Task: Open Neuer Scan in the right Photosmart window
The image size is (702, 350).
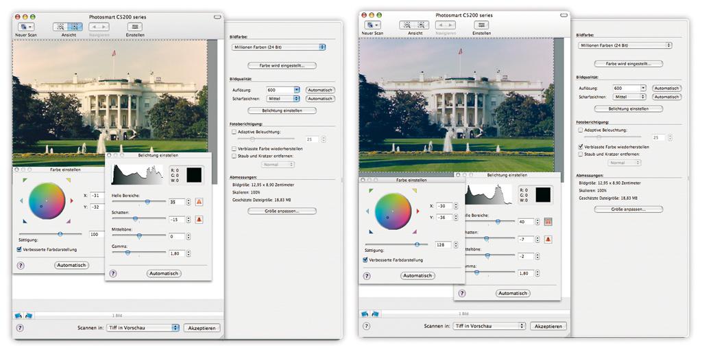Action: [373, 25]
